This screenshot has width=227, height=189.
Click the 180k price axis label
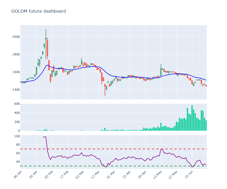tap(16, 54)
